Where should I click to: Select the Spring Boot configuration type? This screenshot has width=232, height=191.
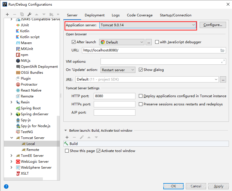(x=31, y=108)
